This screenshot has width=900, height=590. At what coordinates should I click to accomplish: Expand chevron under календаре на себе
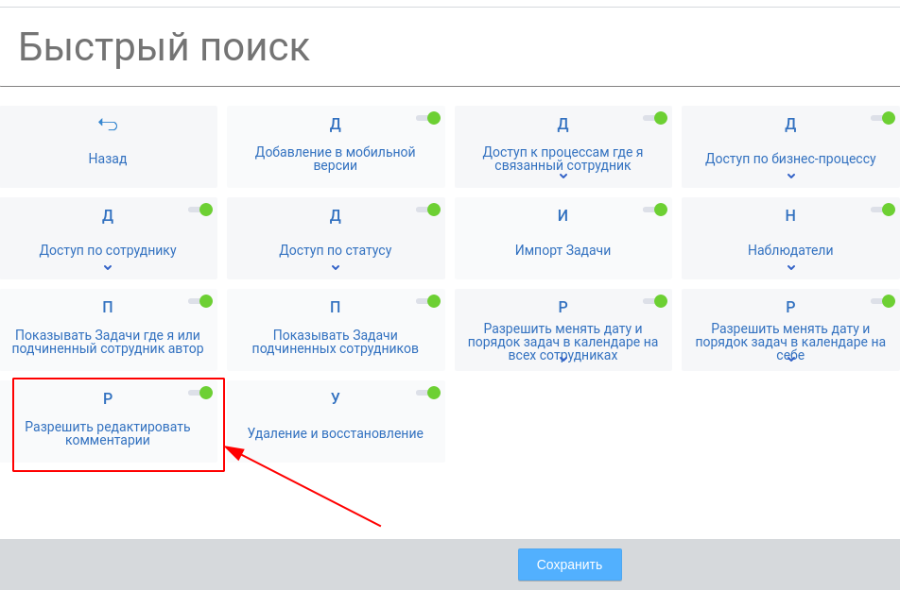click(791, 360)
